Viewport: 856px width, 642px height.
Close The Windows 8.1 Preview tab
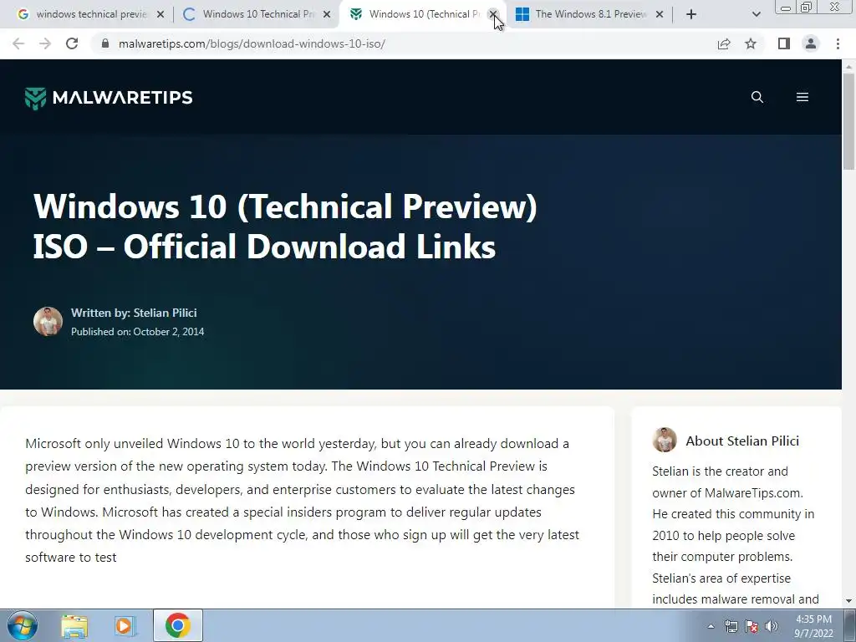660,15
